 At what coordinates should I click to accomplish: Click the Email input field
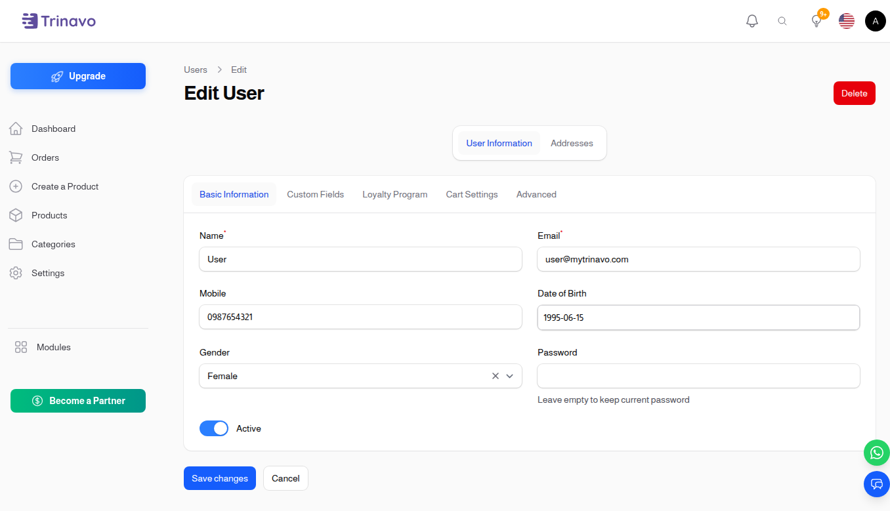[x=698, y=259]
